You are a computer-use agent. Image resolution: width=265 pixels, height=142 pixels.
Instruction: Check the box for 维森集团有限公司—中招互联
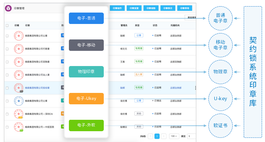(x=7, y=127)
